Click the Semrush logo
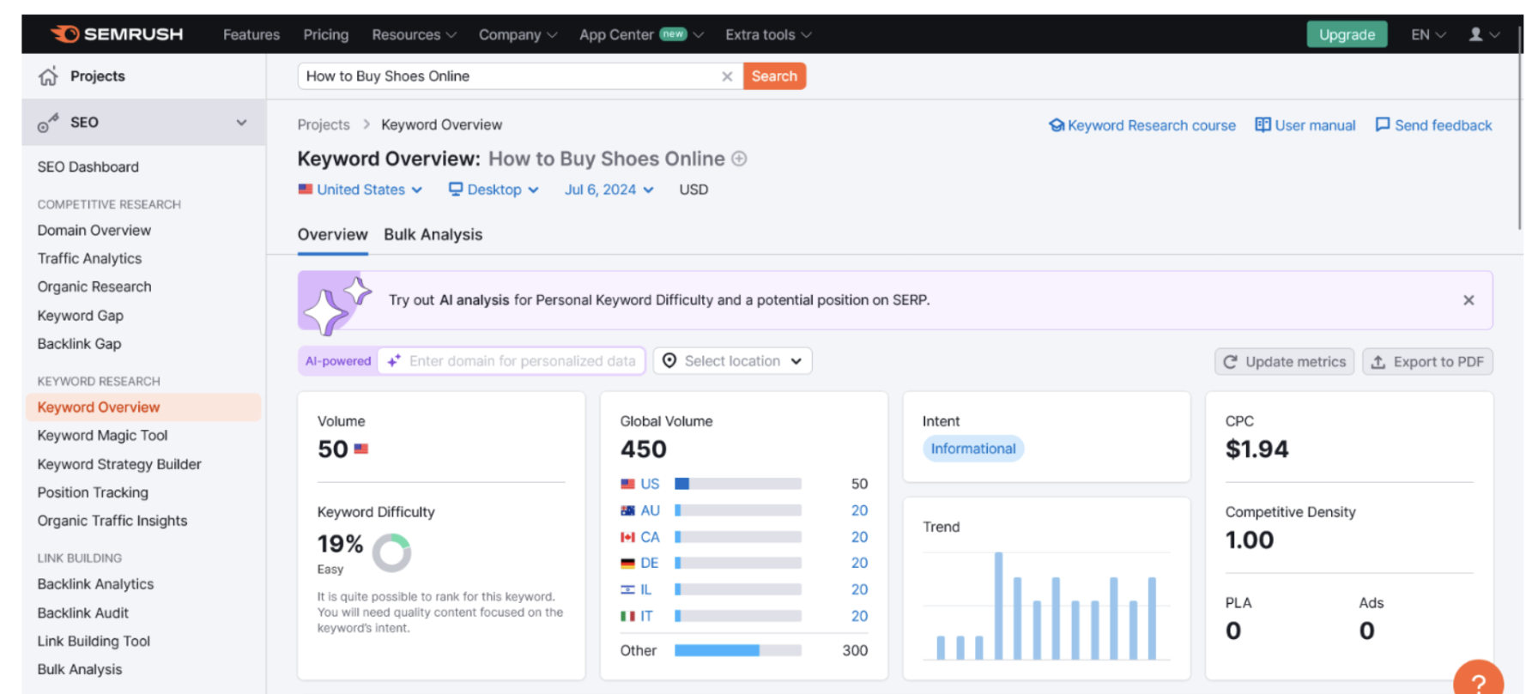 pyautogui.click(x=116, y=34)
